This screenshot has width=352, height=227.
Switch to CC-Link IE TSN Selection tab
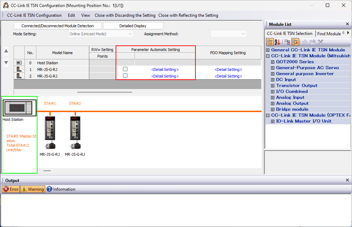click(x=290, y=34)
